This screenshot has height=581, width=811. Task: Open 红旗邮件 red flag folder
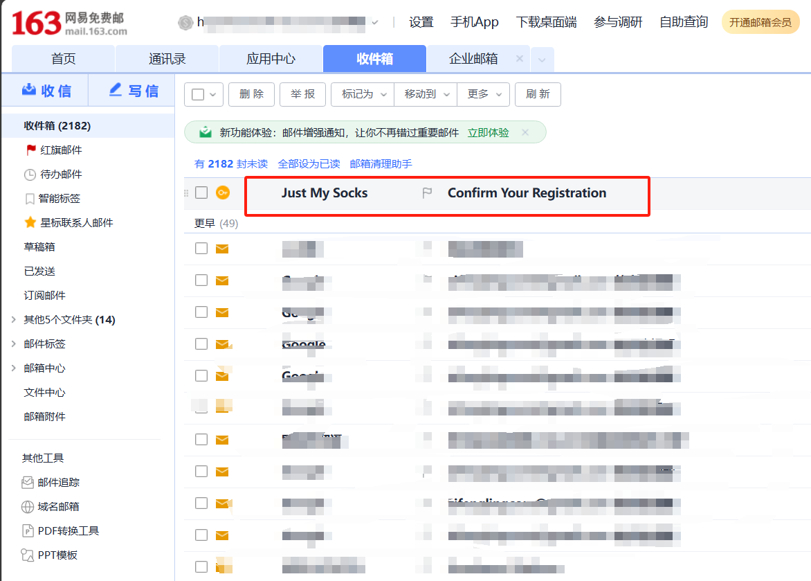(x=30, y=150)
